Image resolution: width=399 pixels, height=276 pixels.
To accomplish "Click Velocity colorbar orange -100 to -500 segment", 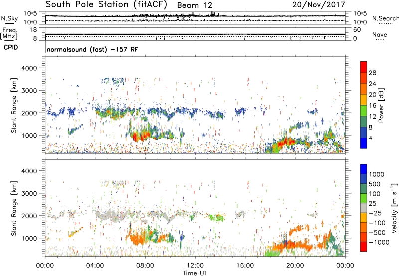I will 364,227.
